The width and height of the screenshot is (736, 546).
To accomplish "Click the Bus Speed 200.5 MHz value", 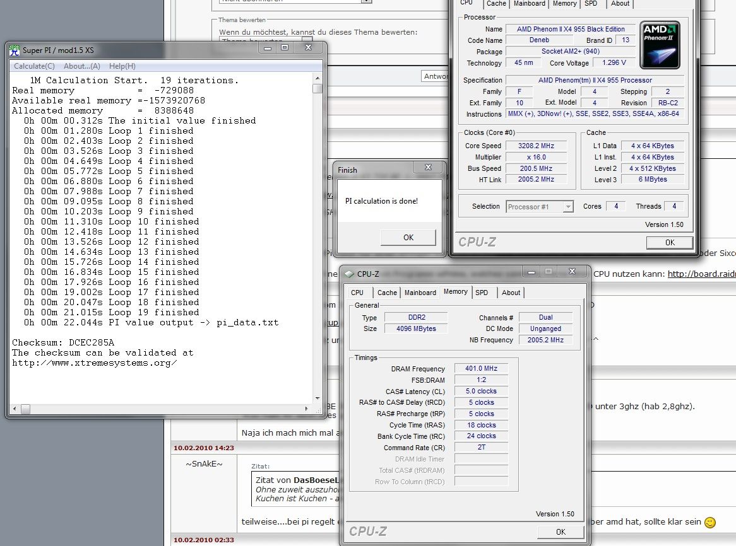I will 536,168.
